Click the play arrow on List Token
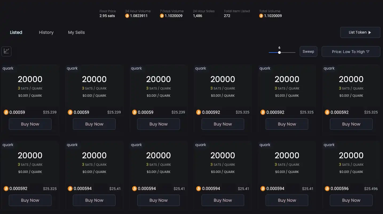Viewport: 383px width, 214px height. tap(370, 33)
